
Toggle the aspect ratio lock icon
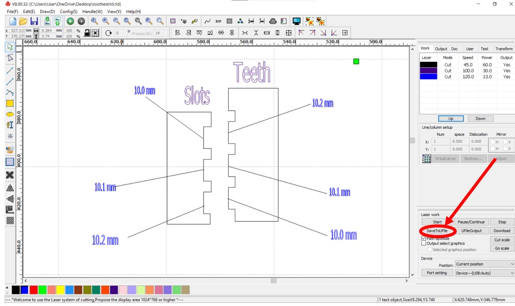click(87, 33)
